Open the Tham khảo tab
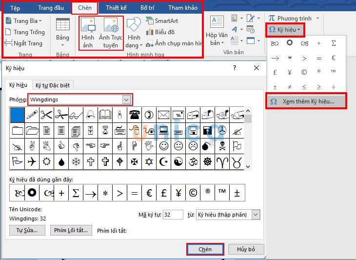356x260 pixels. point(183,8)
